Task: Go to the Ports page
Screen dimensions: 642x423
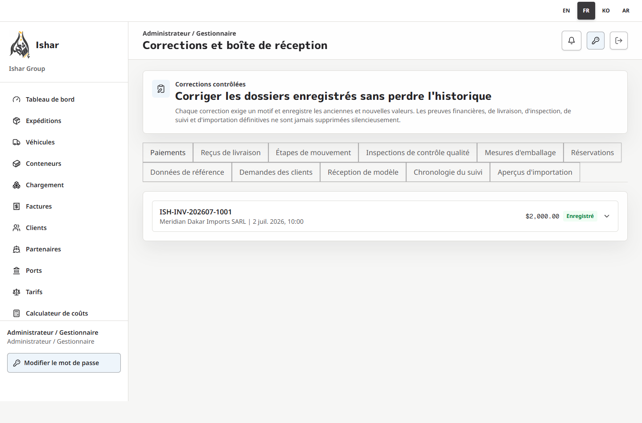Action: click(x=64, y=271)
